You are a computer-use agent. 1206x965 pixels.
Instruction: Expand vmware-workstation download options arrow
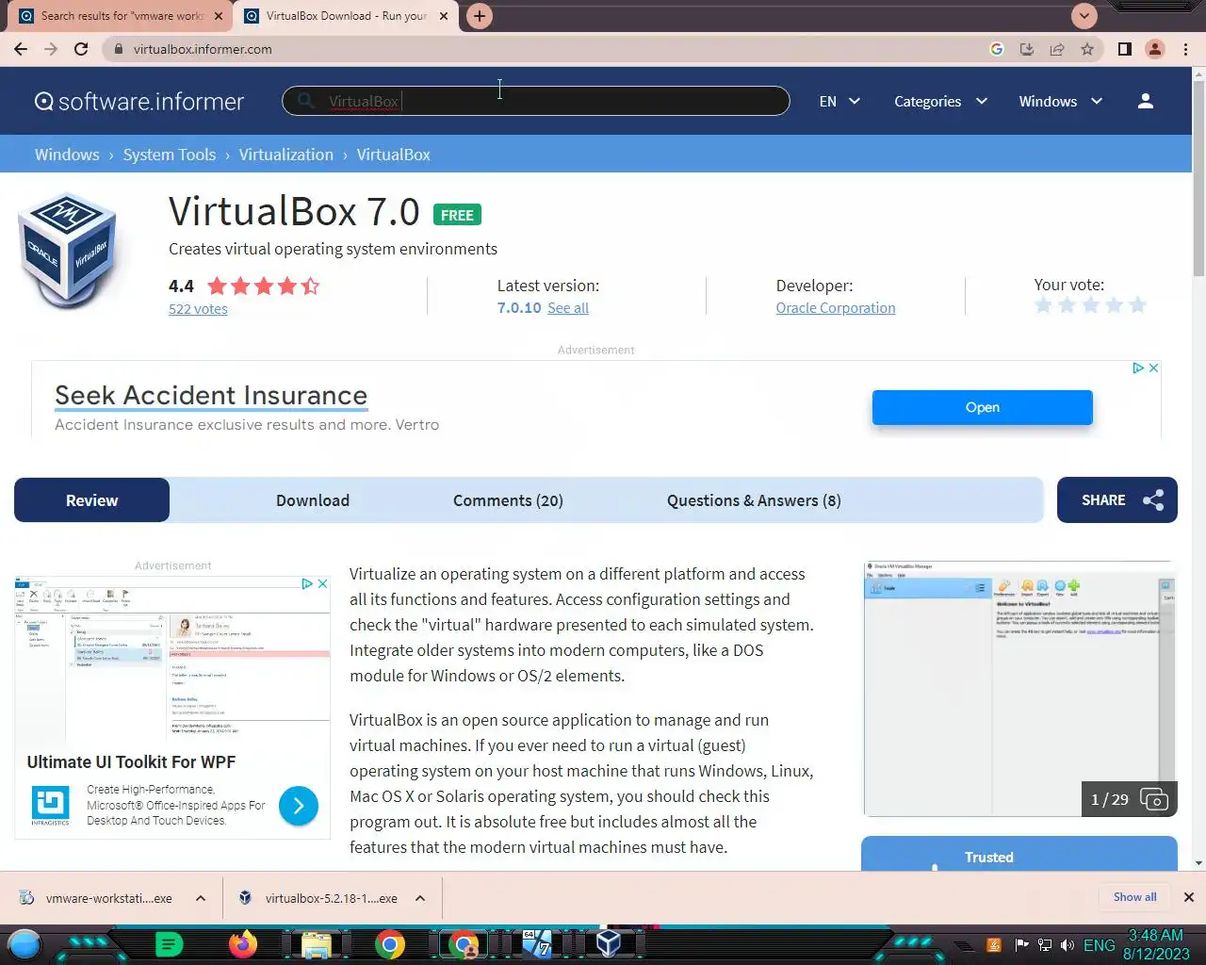tap(201, 898)
